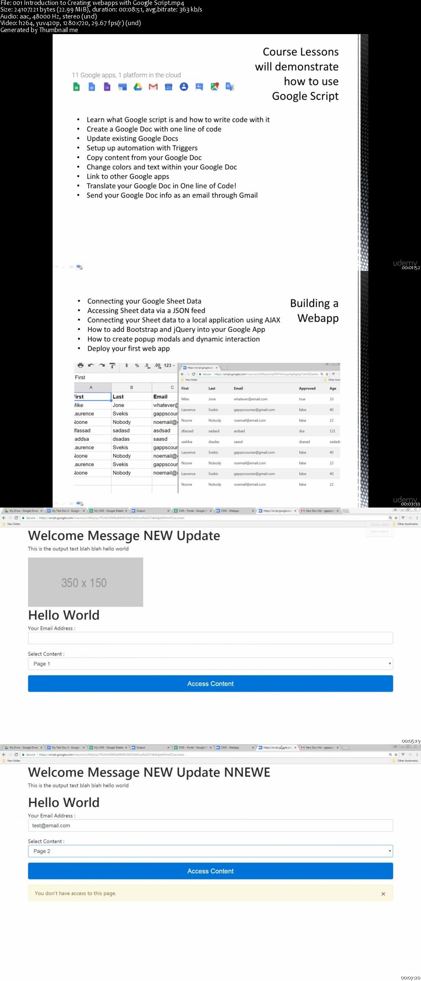
Task: Click the 350 x 150 placeholder image
Action: [86, 582]
